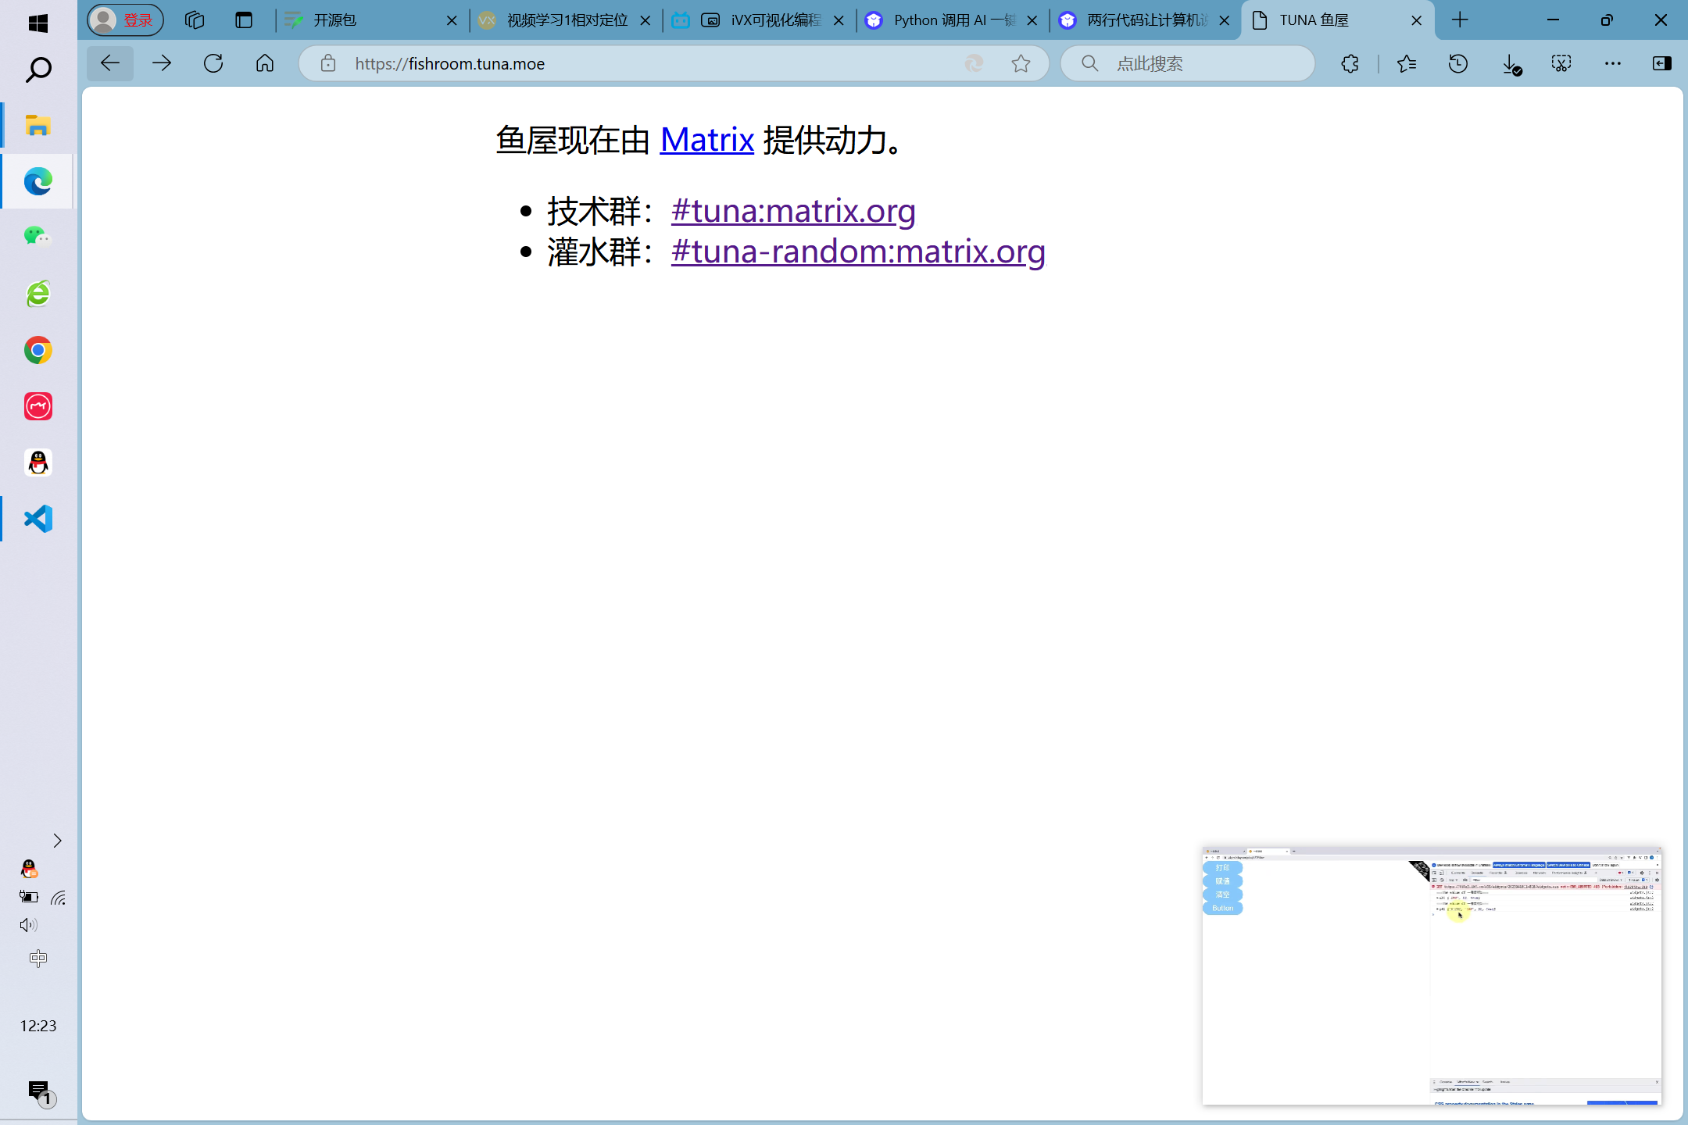
Task: Switch to the 两行代码让计算机 tab
Action: (x=1145, y=20)
